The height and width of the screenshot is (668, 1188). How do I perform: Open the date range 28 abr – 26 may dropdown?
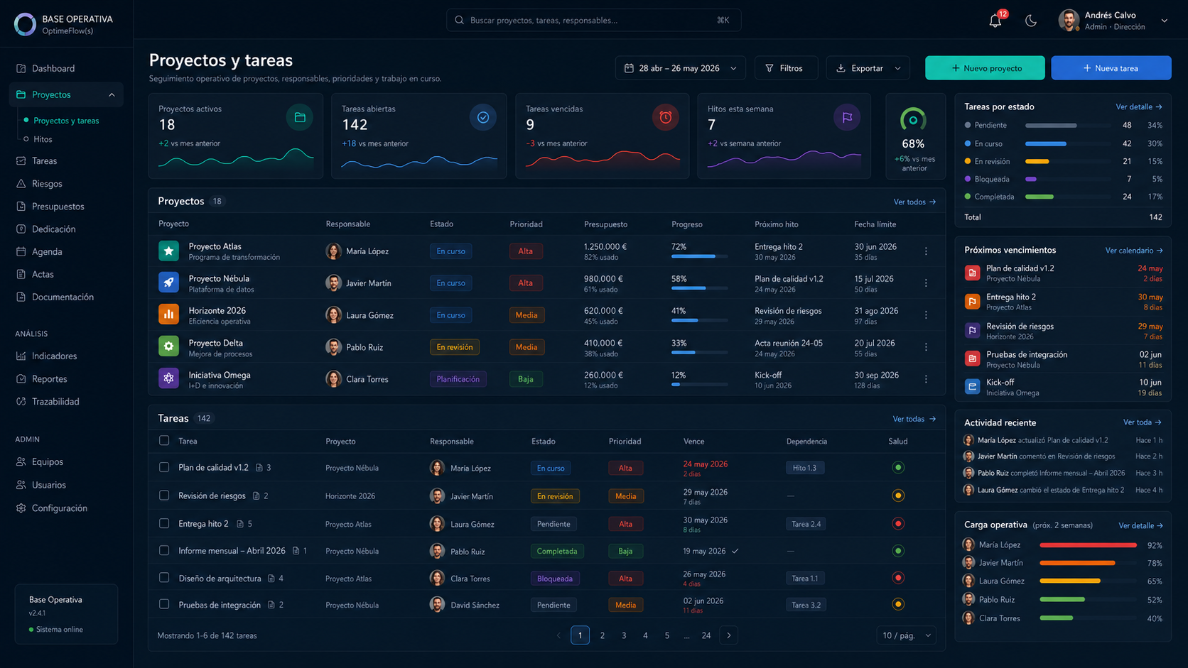(680, 68)
